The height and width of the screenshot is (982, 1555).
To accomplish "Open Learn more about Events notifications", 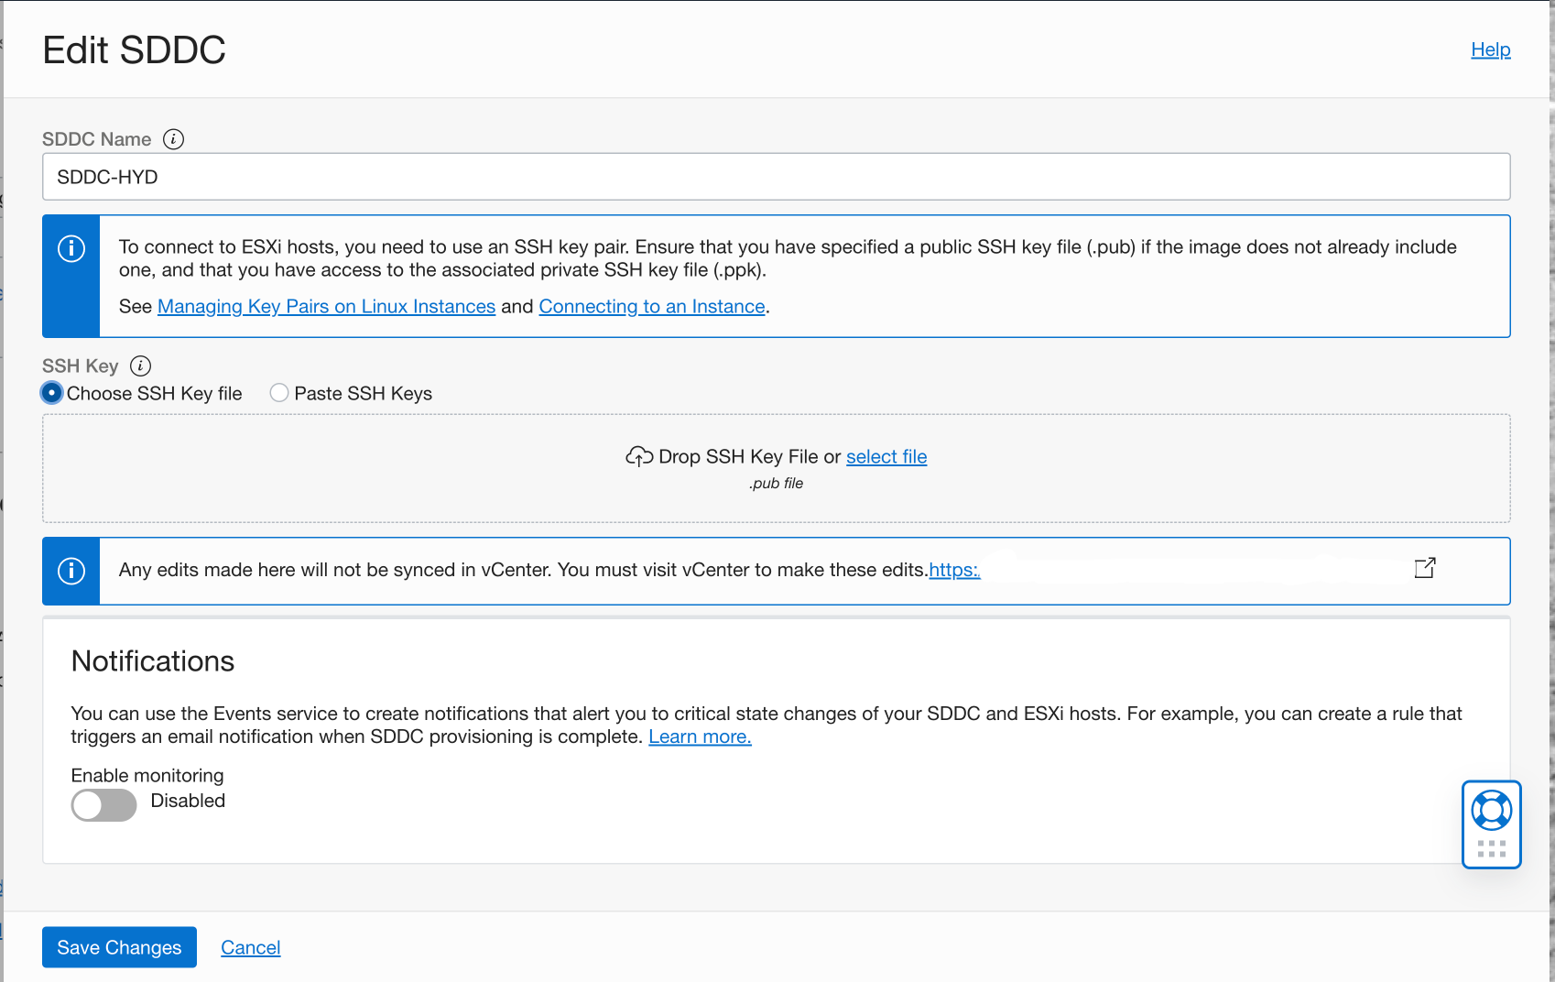I will coord(699,736).
